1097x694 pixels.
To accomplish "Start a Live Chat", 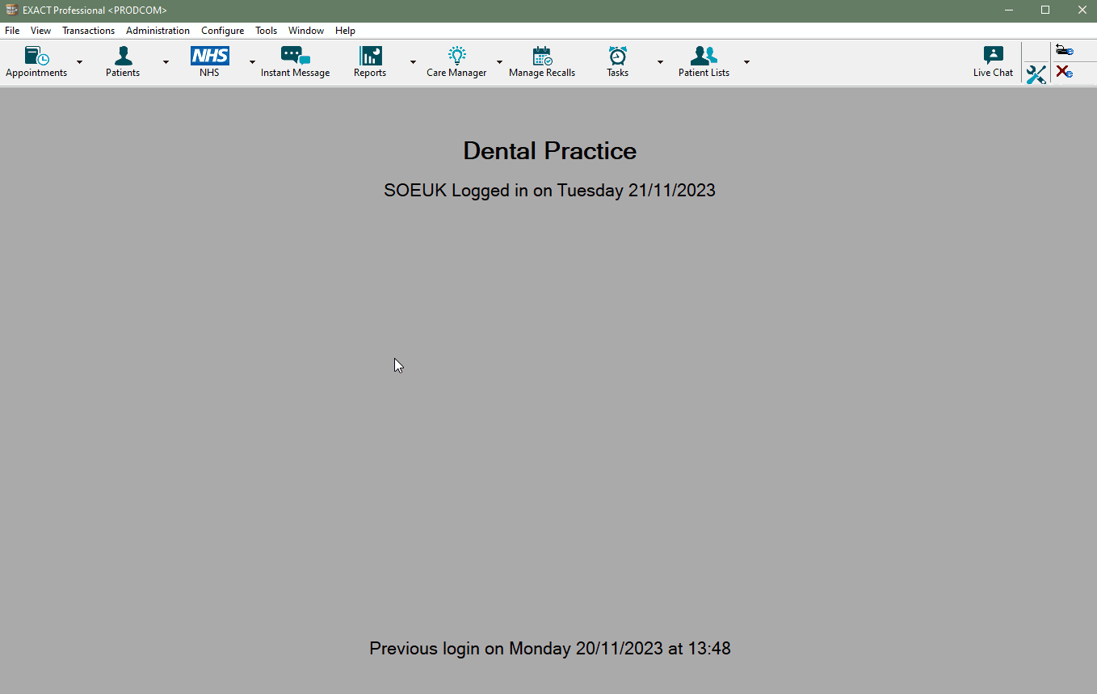I will [x=993, y=62].
